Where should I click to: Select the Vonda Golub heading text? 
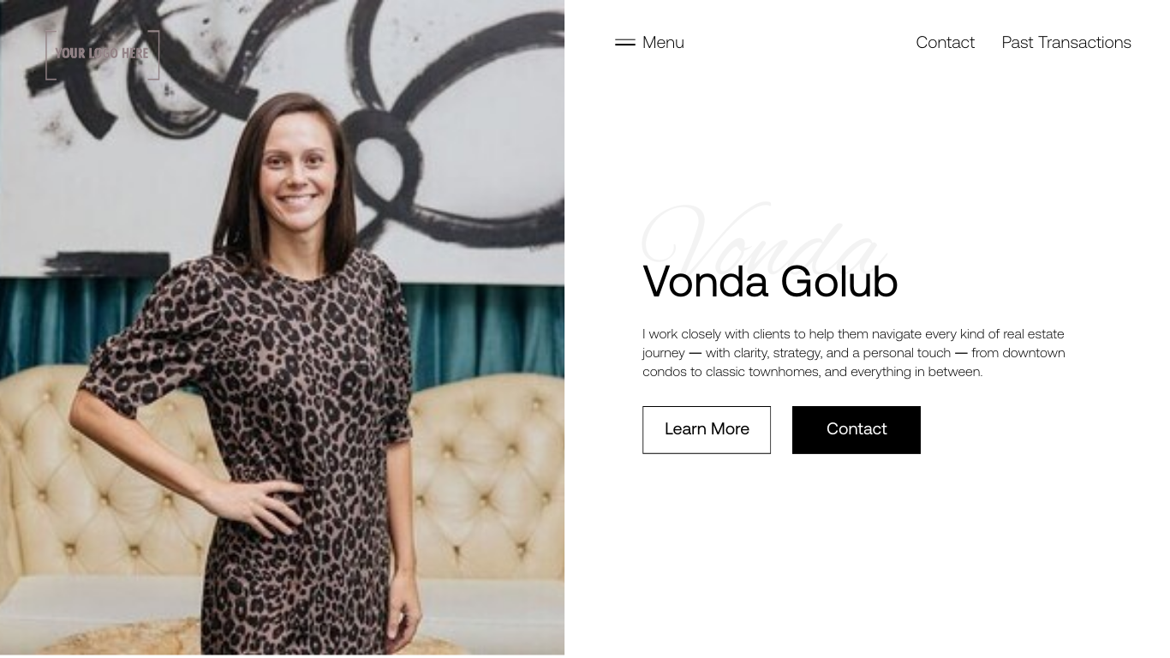click(x=770, y=282)
